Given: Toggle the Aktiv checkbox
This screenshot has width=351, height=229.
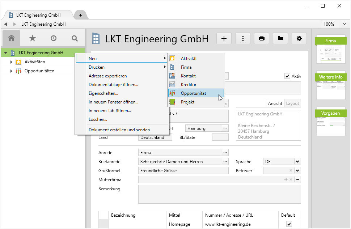Looking at the screenshot, I should point(287,76).
